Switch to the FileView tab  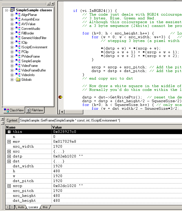(x=35, y=110)
